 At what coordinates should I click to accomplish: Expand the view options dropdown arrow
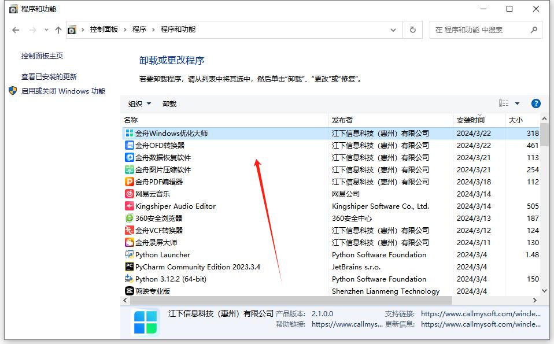[x=517, y=104]
